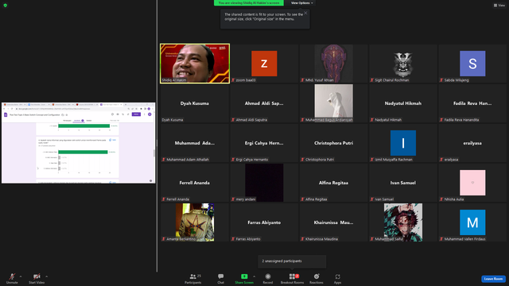
Task: Open the Participants panel
Action: [193, 278]
